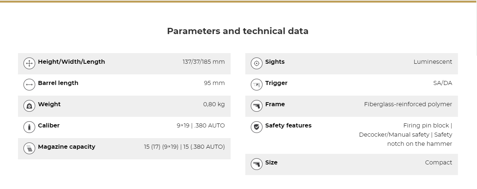Click the Frame pistol icon
The width and height of the screenshot is (477, 189).
pyautogui.click(x=257, y=106)
